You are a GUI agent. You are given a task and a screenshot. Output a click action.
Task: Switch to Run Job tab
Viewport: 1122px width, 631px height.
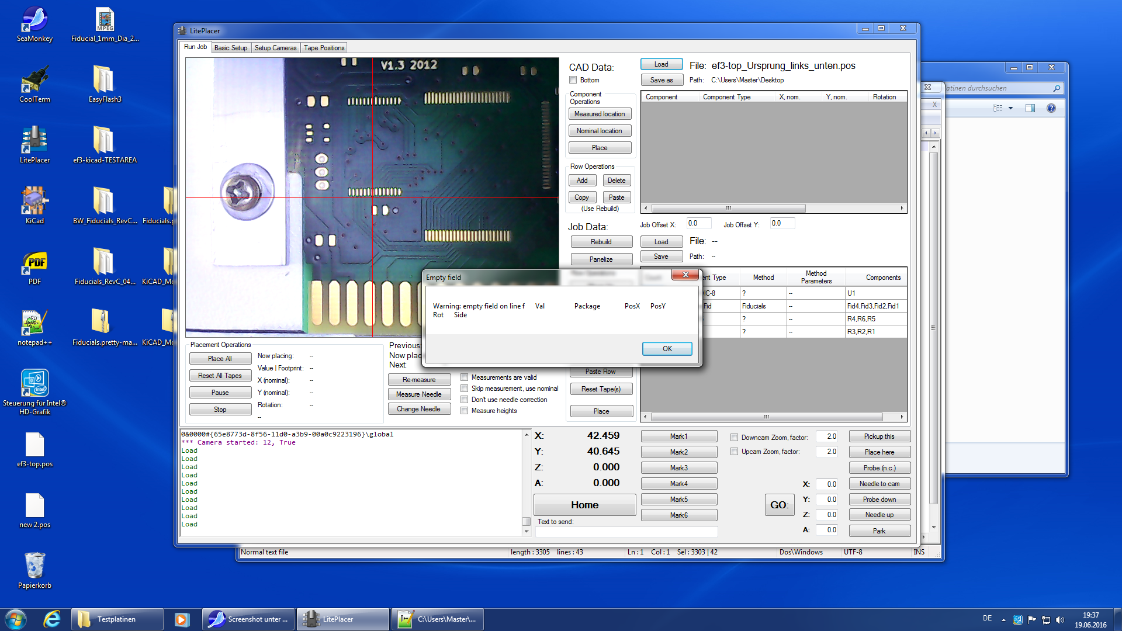(x=195, y=47)
